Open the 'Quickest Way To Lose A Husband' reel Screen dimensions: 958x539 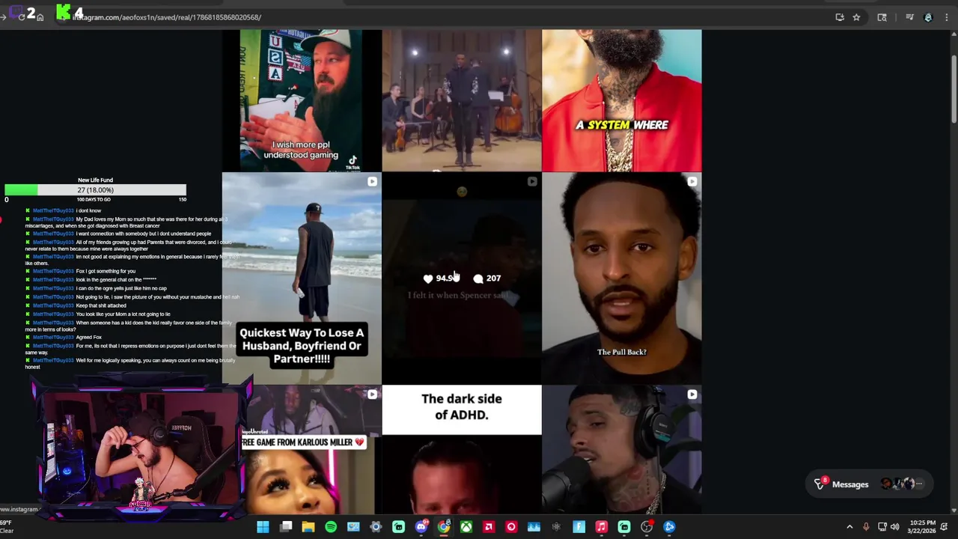(302, 278)
